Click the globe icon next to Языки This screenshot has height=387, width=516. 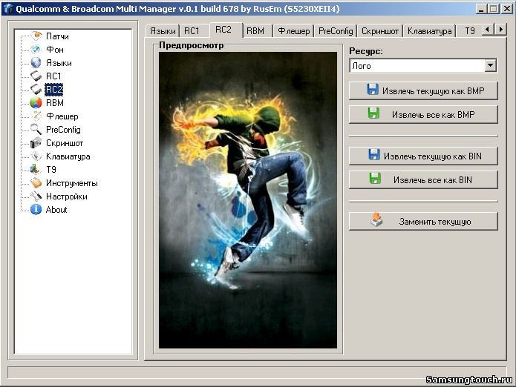pos(36,62)
